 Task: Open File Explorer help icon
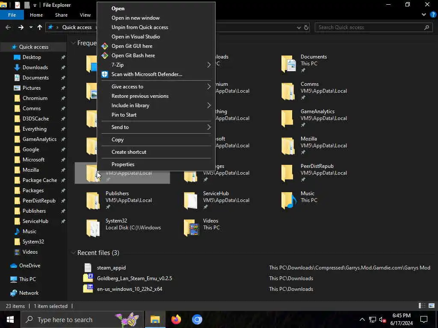pyautogui.click(x=433, y=15)
